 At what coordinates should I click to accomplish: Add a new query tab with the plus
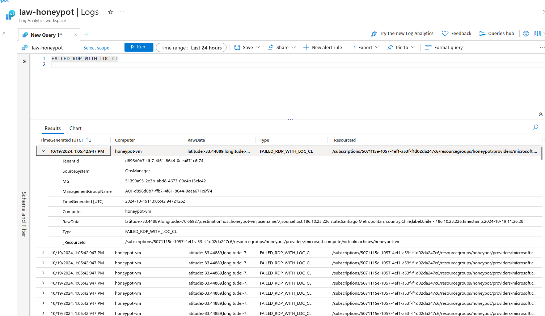click(86, 34)
